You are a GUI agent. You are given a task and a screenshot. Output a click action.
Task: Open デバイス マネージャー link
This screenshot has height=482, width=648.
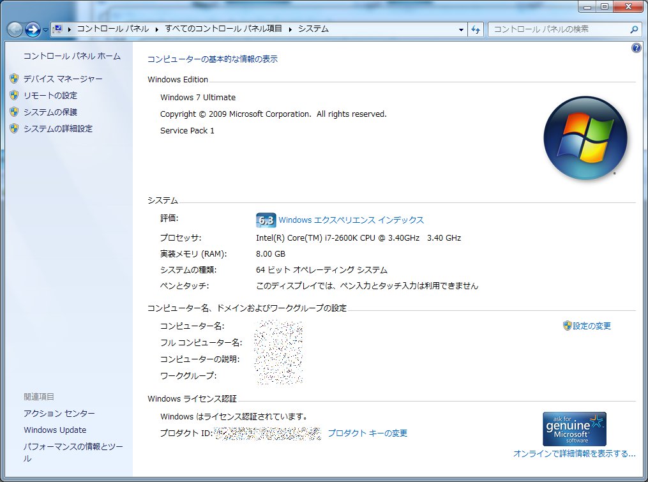[63, 79]
